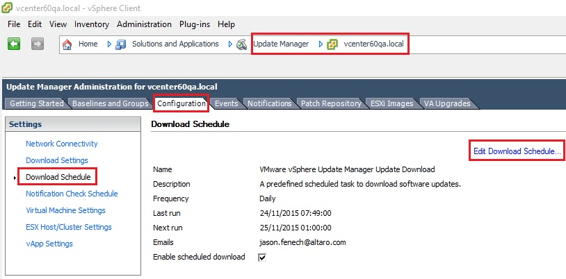Click the Solutions and Applications icon
This screenshot has height=279, width=566.
(120, 44)
